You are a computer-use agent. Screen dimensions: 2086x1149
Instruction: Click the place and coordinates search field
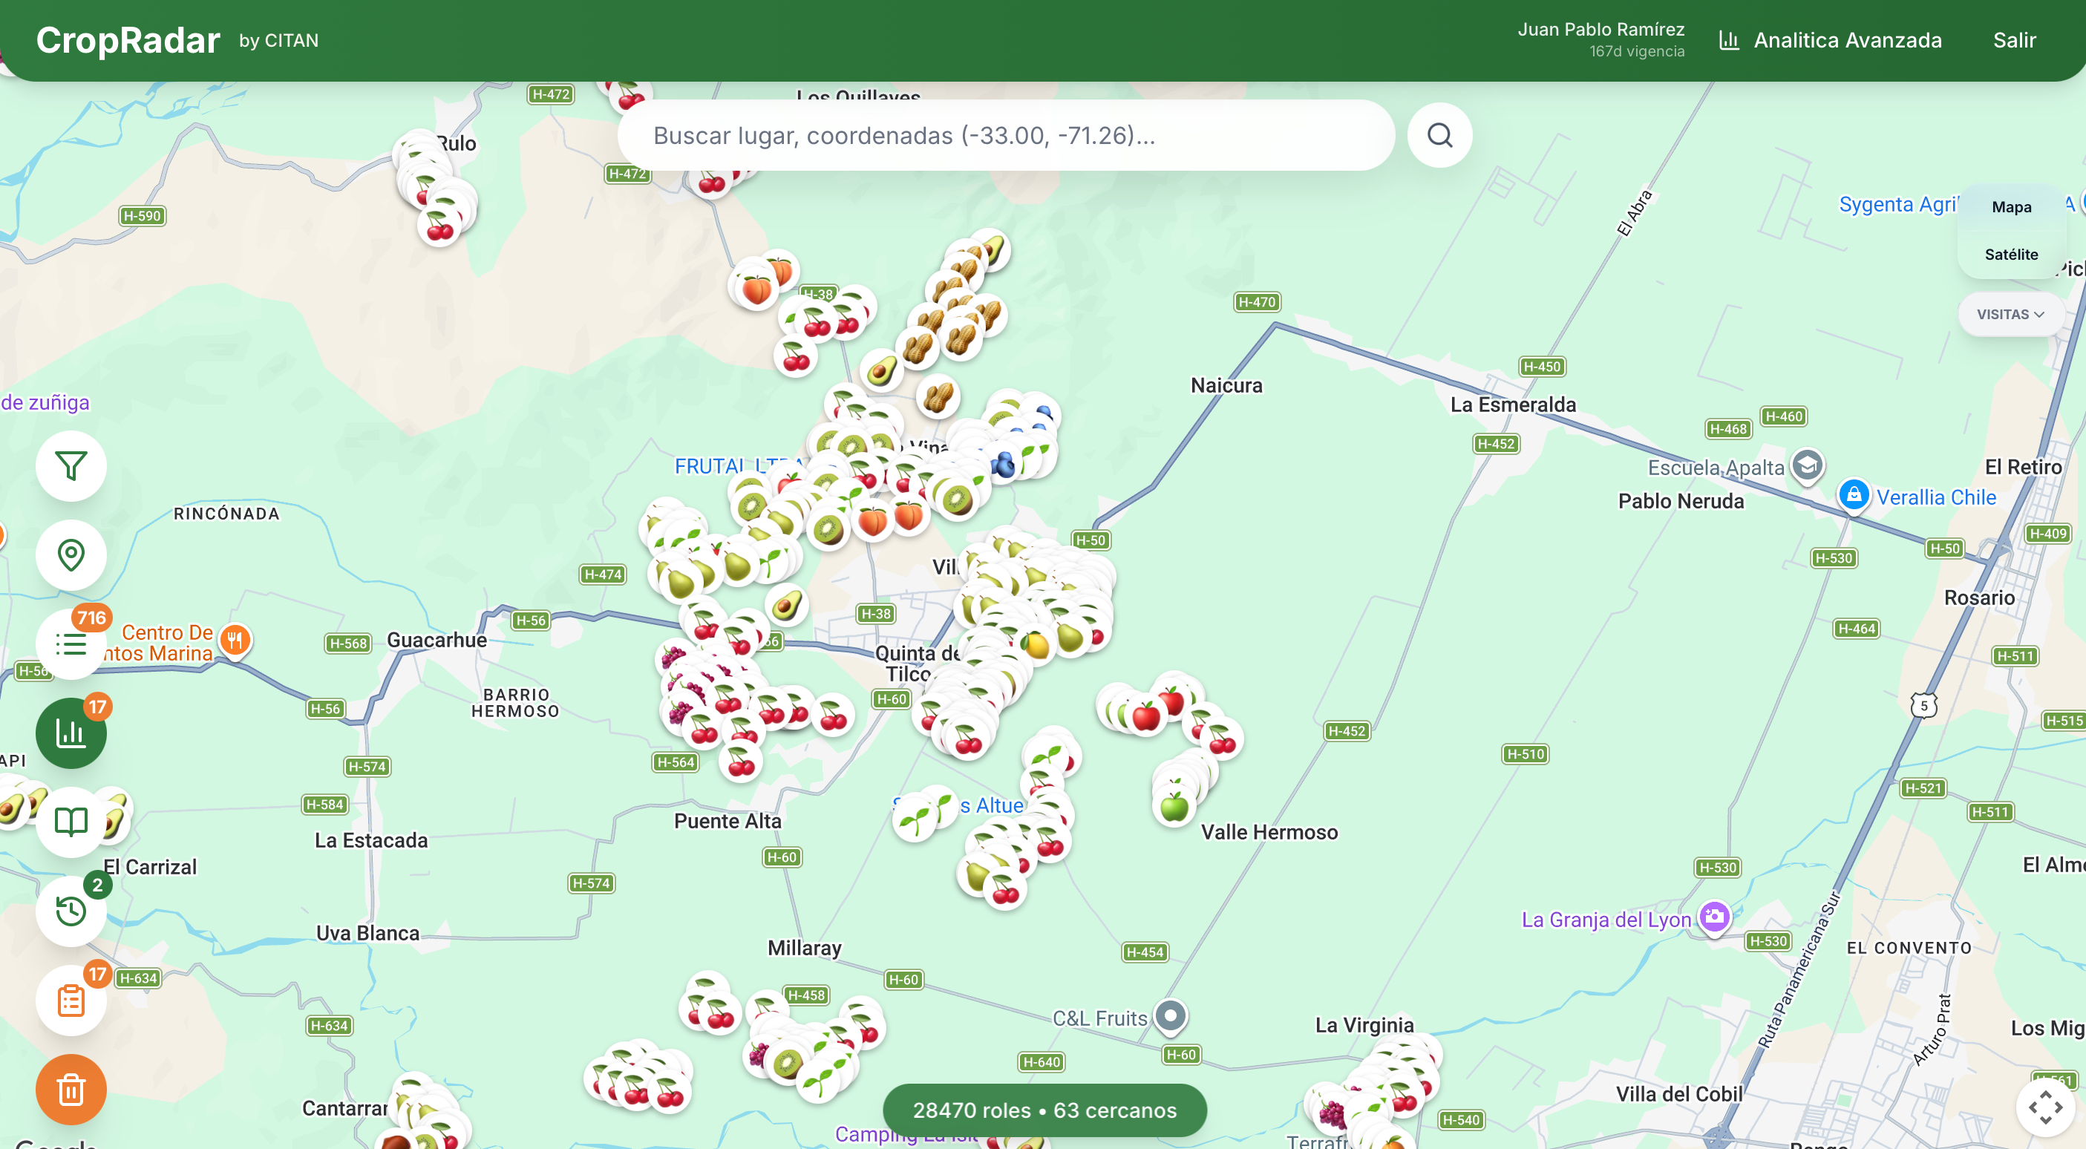pos(1006,134)
